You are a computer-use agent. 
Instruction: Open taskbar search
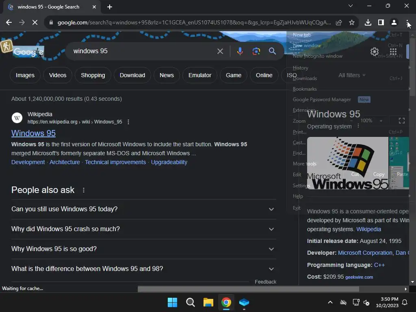coord(190,302)
